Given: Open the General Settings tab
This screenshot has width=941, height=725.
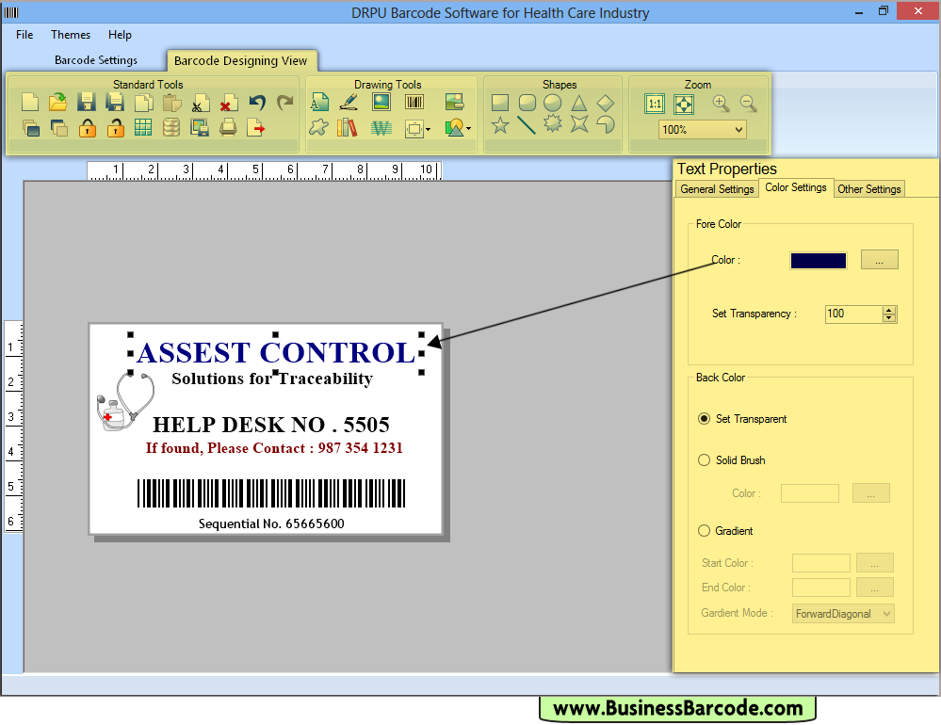Looking at the screenshot, I should click(x=717, y=189).
